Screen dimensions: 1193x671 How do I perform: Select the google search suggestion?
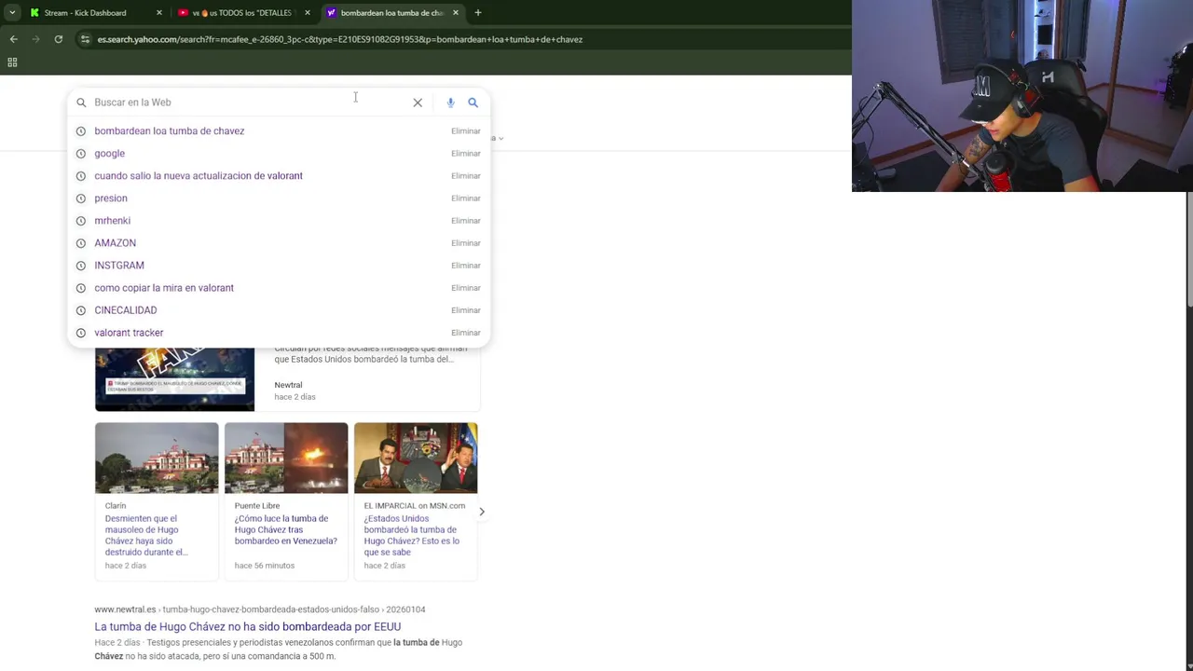109,154
